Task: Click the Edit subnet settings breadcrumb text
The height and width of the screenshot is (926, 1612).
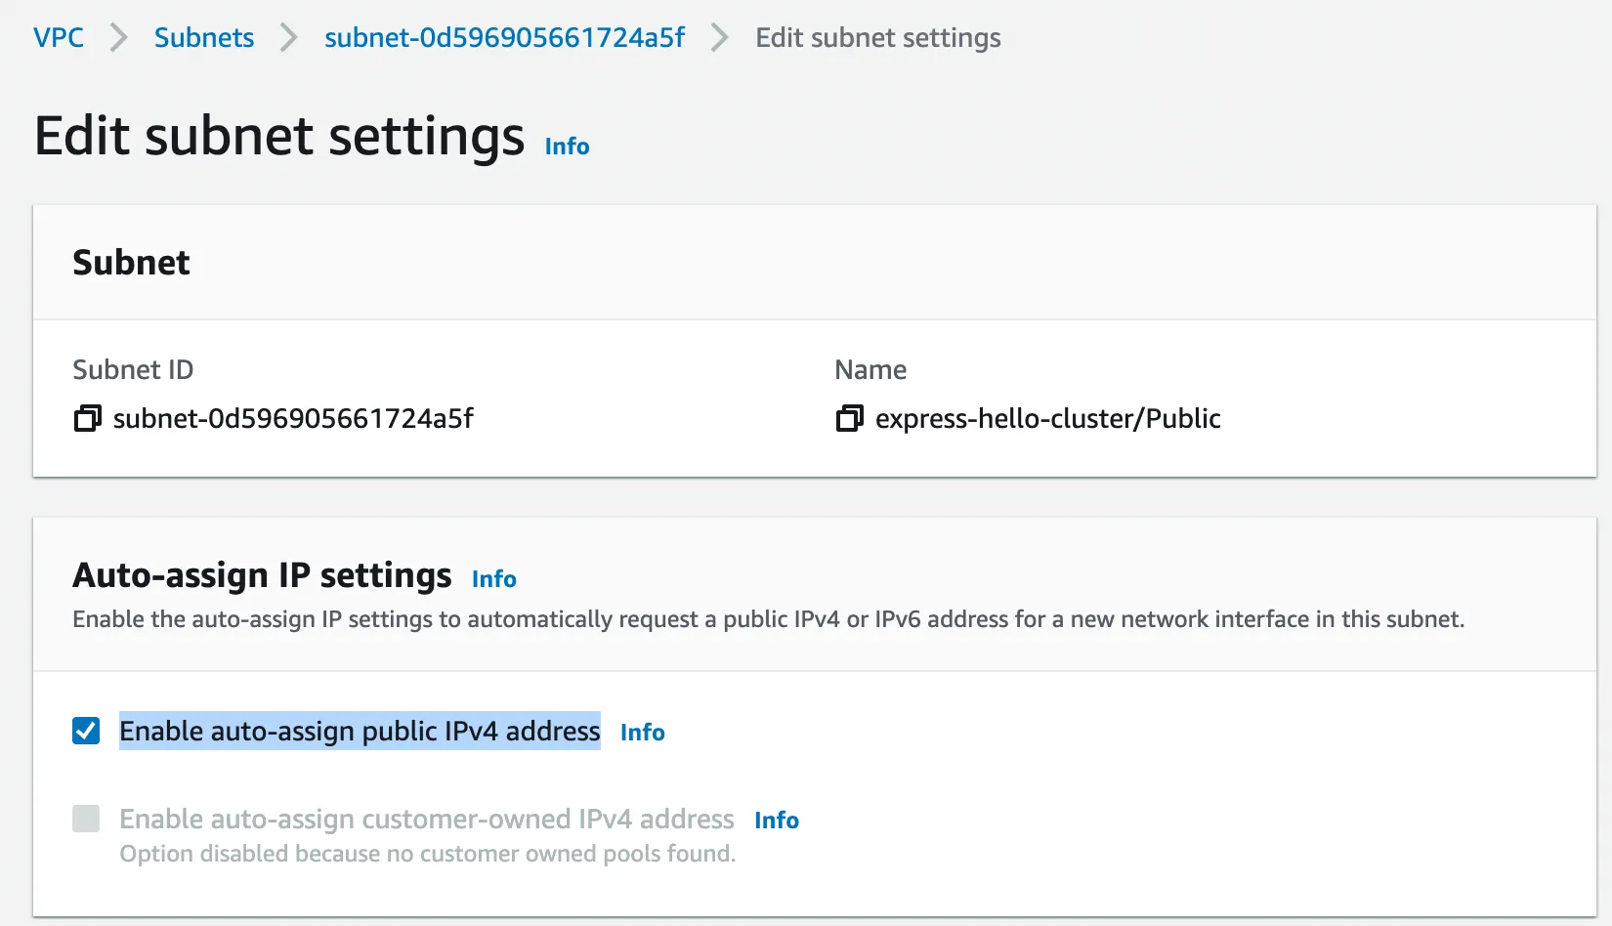Action: [877, 38]
